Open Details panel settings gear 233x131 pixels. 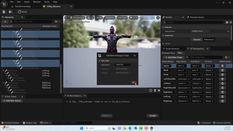point(230,22)
